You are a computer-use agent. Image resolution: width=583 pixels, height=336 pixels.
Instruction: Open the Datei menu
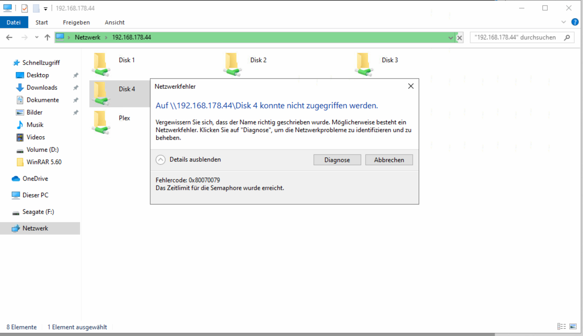point(14,22)
